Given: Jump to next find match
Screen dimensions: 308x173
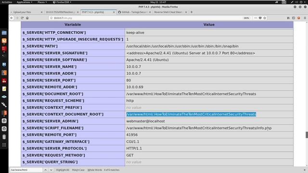Looking at the screenshot, I should click(51, 170).
